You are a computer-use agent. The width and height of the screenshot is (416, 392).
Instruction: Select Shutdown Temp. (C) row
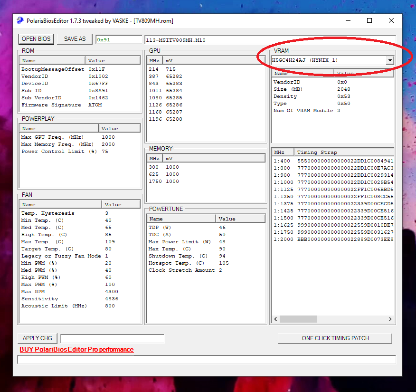tap(206, 256)
